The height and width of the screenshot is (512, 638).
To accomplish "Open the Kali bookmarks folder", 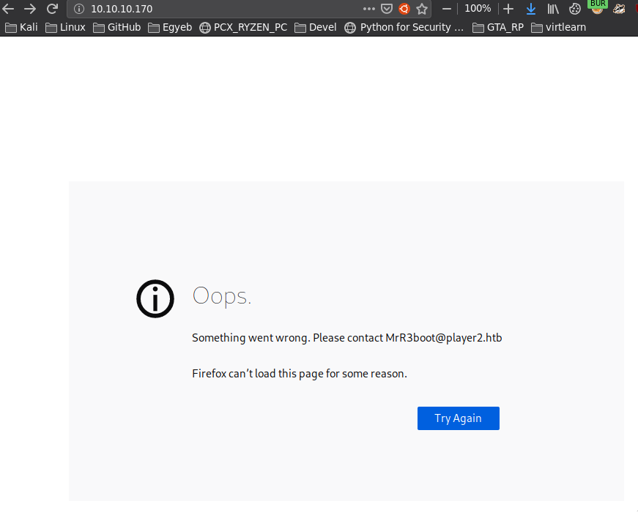I will tap(21, 28).
